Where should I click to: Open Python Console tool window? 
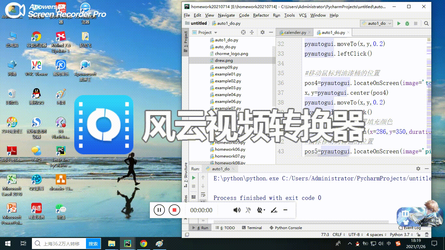click(286, 228)
